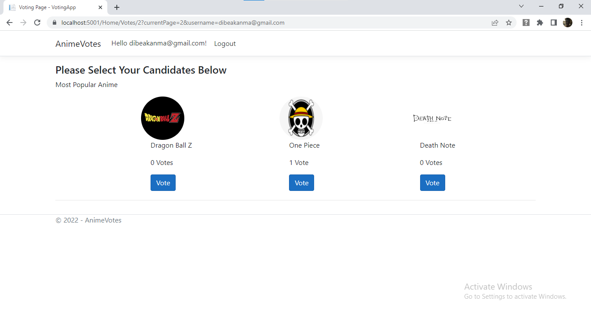591x313 pixels.
Task: Click the share icon in address bar
Action: pos(495,22)
